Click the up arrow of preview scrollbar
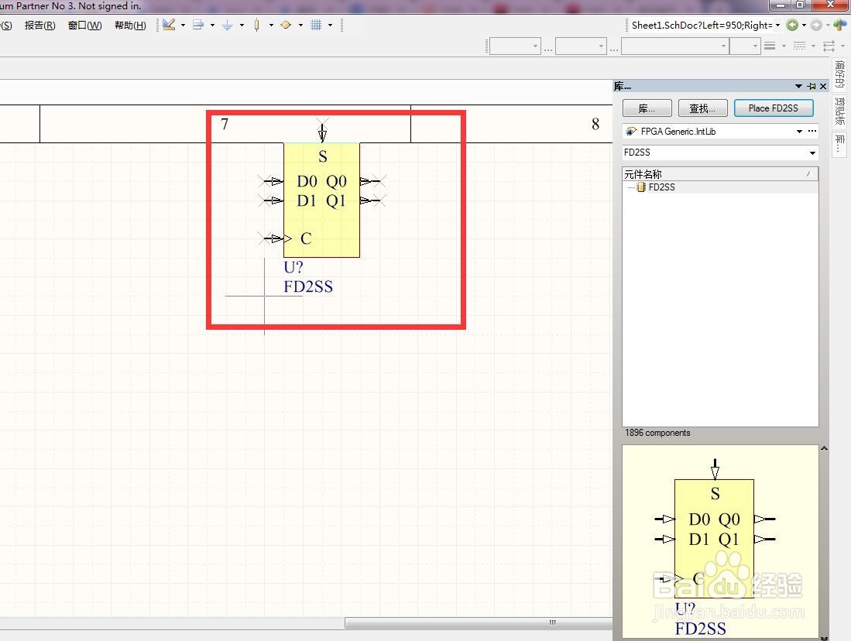The image size is (851, 641). (x=824, y=448)
